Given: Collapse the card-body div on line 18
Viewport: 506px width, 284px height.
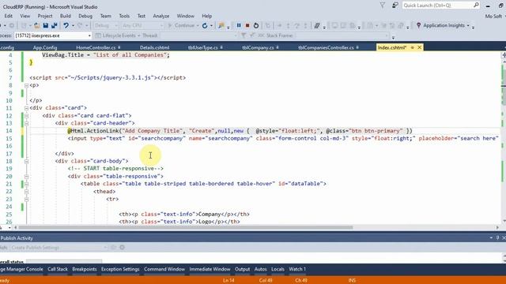Looking at the screenshot, I should (x=26, y=161).
